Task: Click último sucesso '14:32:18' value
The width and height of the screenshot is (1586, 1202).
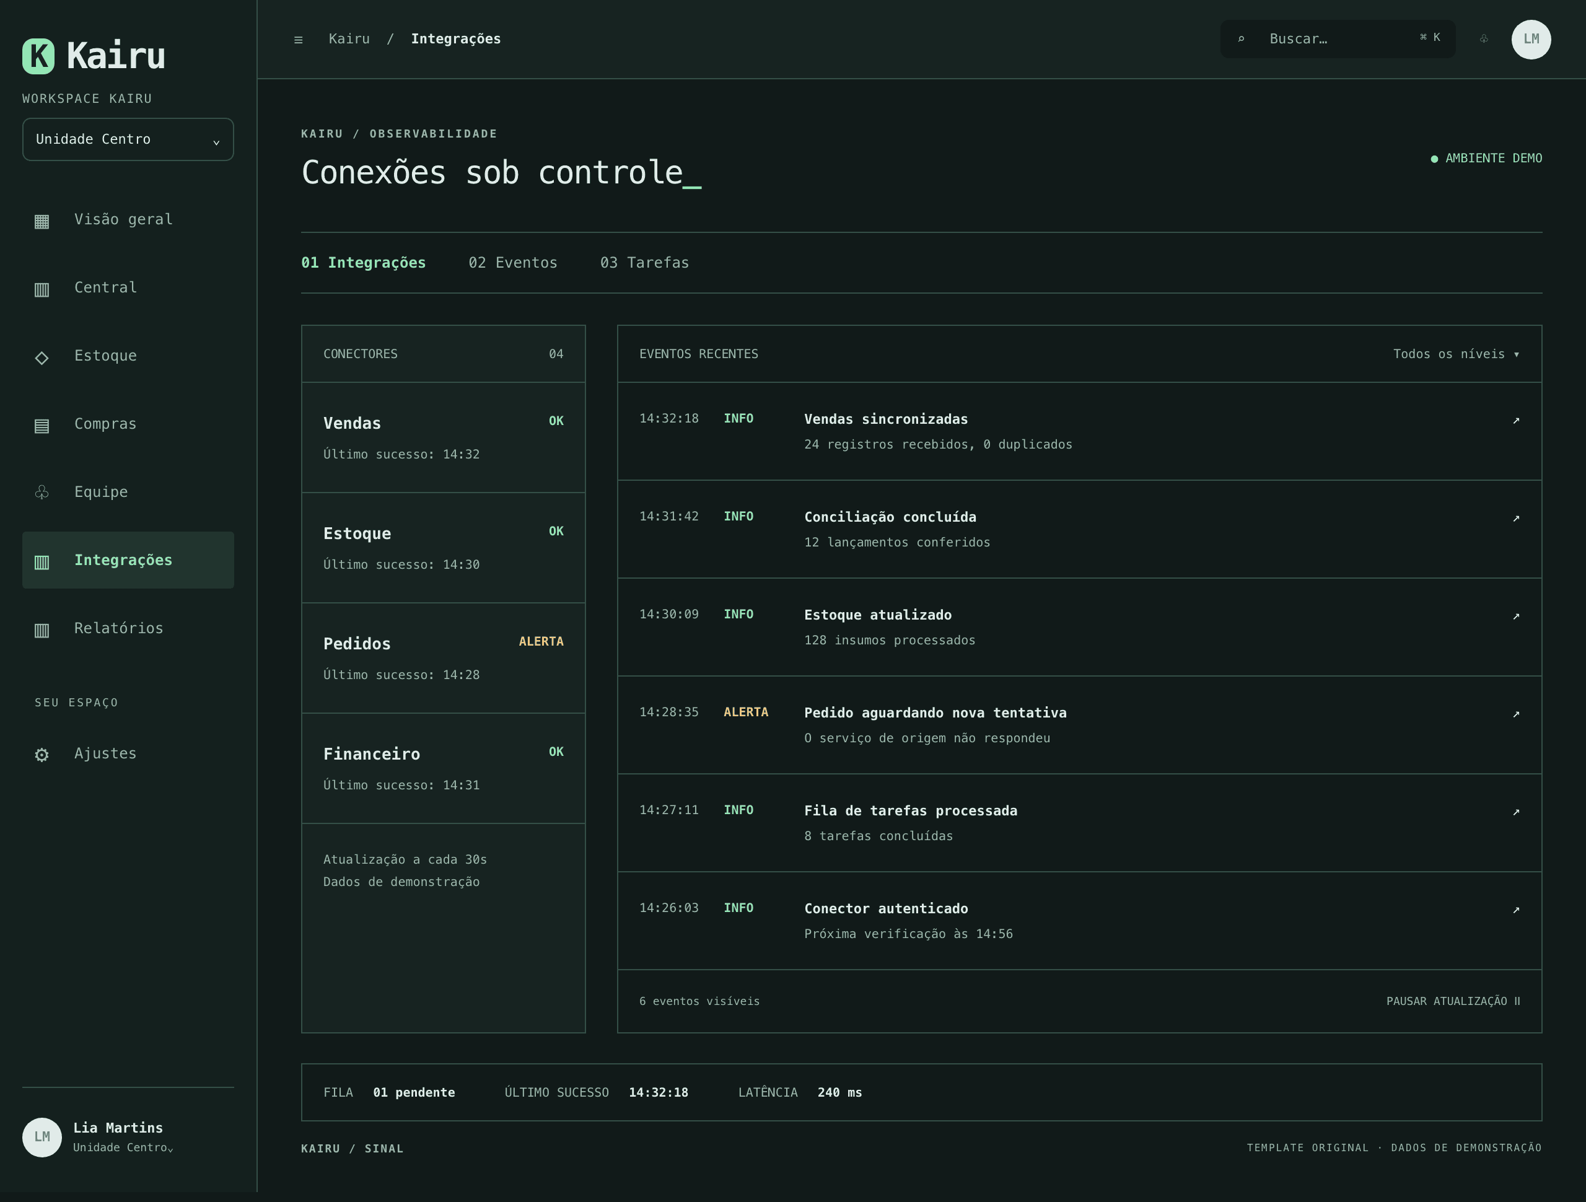Action: (658, 1092)
